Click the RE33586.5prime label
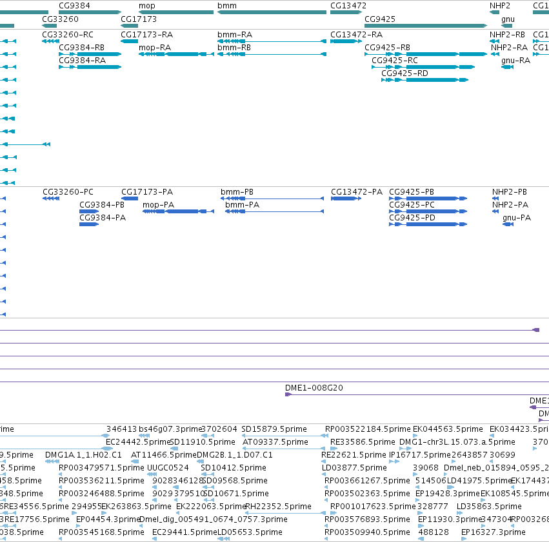 click(363, 442)
